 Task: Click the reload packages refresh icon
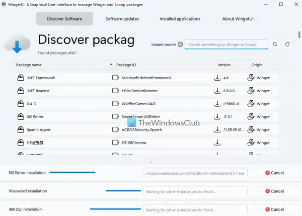point(287,44)
